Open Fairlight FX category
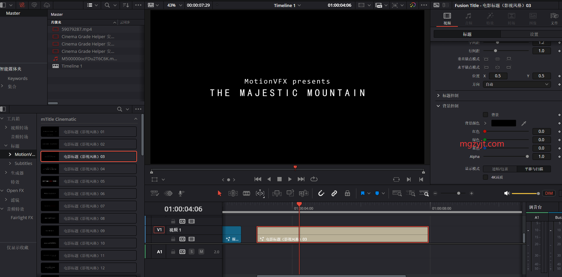This screenshot has height=277, width=562. tap(22, 217)
